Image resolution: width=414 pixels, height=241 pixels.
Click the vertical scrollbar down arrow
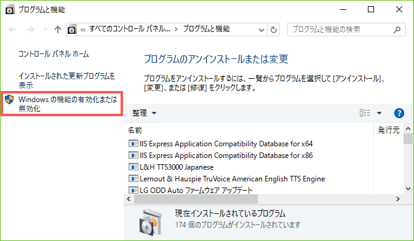pyautogui.click(x=408, y=189)
